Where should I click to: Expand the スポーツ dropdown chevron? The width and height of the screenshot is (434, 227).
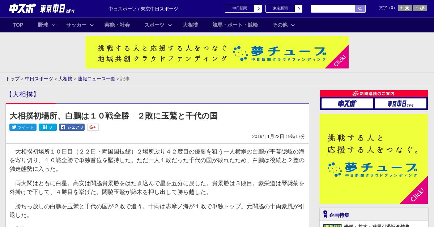point(170,25)
